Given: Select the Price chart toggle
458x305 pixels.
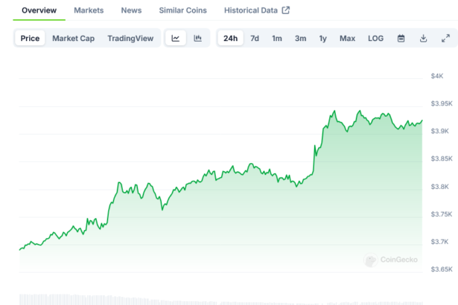Looking at the screenshot, I should tap(31, 38).
